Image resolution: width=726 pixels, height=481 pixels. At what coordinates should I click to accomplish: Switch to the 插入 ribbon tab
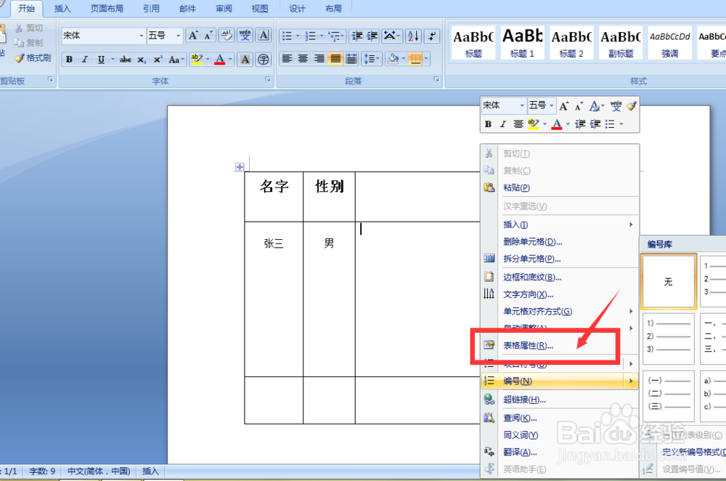click(x=62, y=9)
